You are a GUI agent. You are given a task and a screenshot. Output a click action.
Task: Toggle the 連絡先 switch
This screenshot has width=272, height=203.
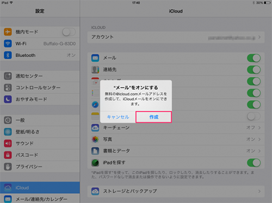[x=254, y=69]
